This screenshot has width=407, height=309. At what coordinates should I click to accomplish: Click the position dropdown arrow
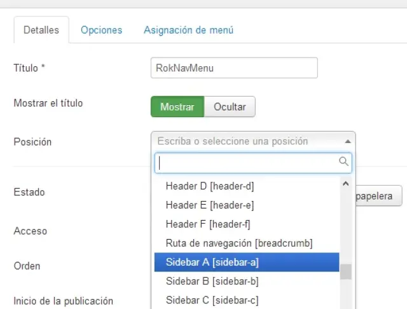coord(347,141)
